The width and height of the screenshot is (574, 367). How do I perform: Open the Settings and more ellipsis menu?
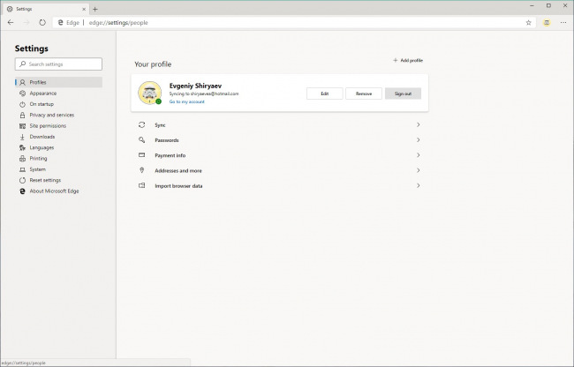tap(563, 23)
